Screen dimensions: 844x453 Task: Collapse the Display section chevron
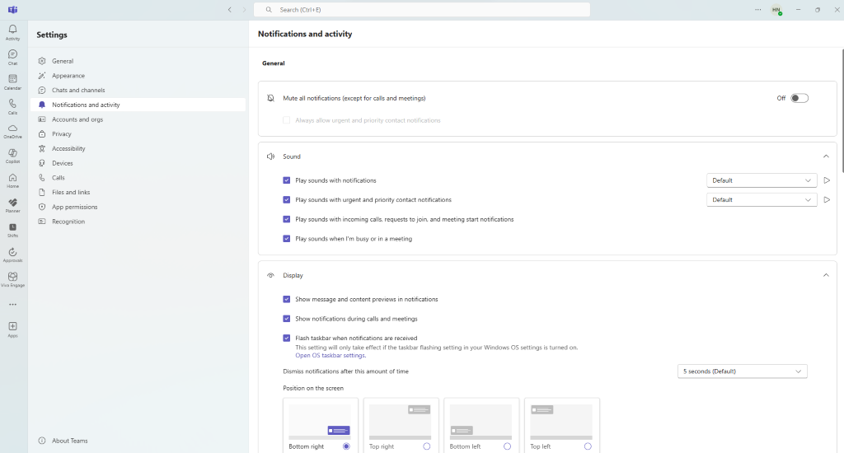pos(826,275)
